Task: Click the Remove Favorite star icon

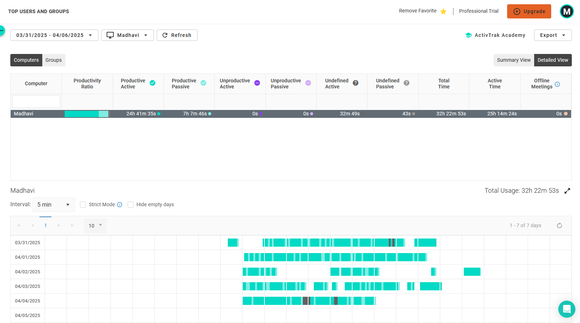Action: (x=443, y=11)
